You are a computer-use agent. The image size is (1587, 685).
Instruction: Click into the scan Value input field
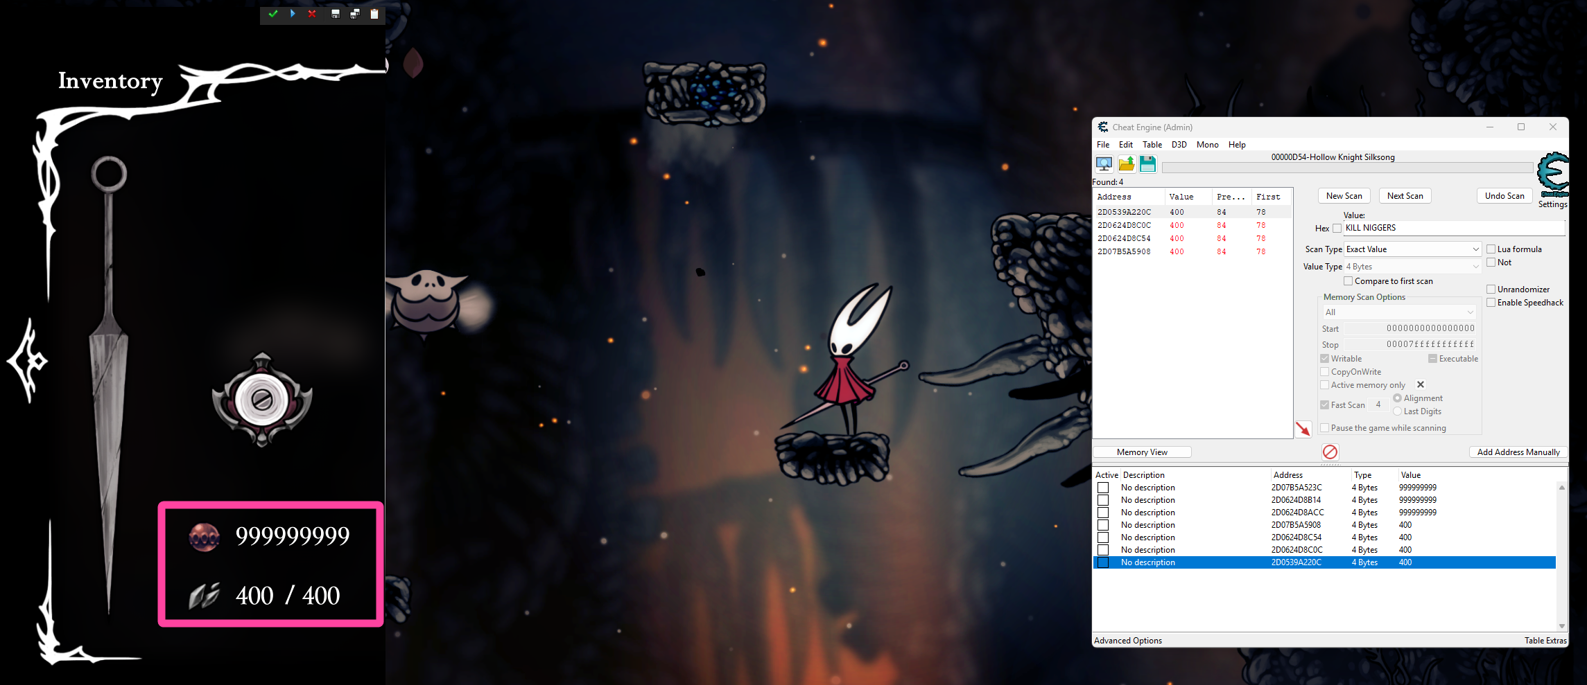[1454, 228]
